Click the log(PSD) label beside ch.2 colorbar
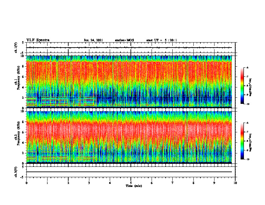Screen dimensions: 265x205 coord(251,142)
